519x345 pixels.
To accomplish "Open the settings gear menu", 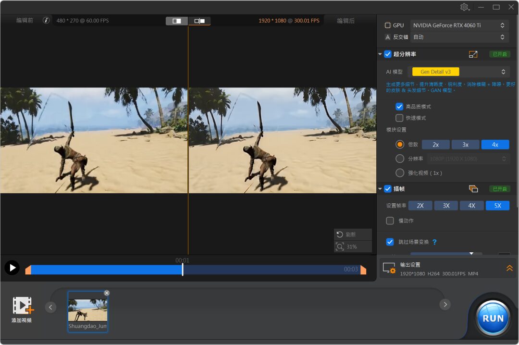I will point(465,7).
